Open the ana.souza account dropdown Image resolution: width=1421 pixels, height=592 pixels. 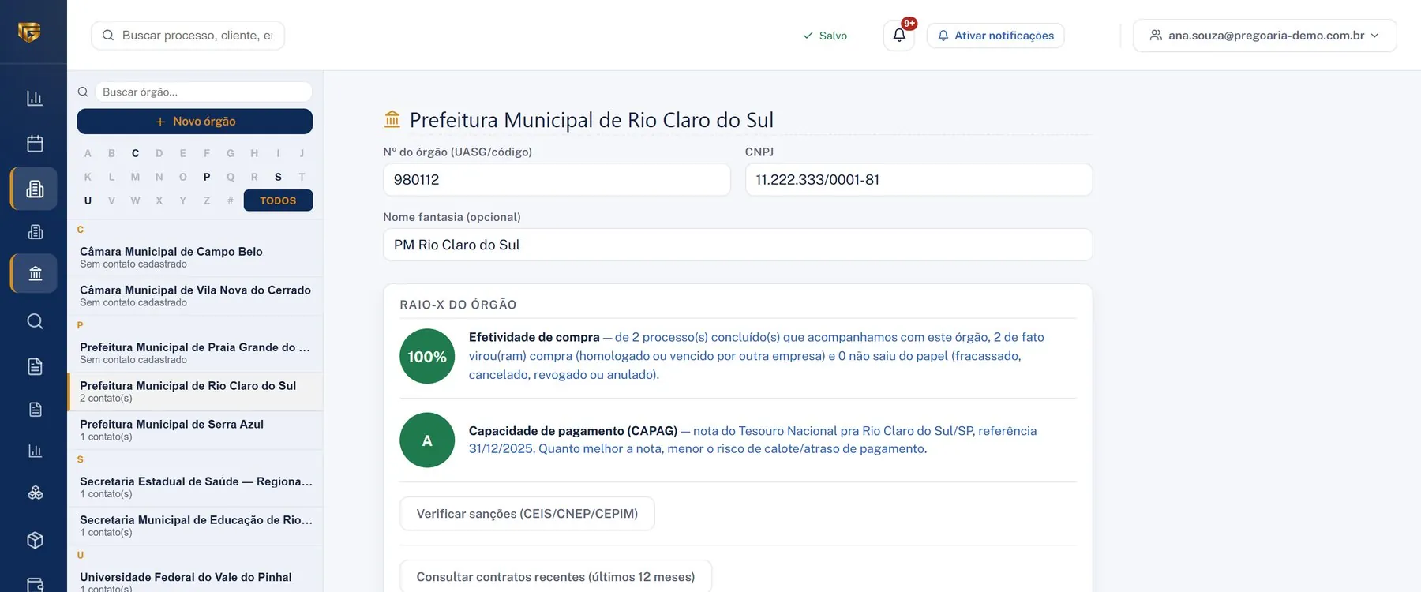tap(1265, 36)
